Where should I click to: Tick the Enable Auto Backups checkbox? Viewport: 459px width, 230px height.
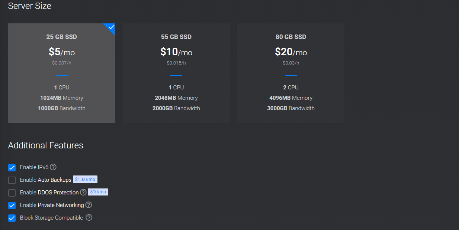pos(12,180)
